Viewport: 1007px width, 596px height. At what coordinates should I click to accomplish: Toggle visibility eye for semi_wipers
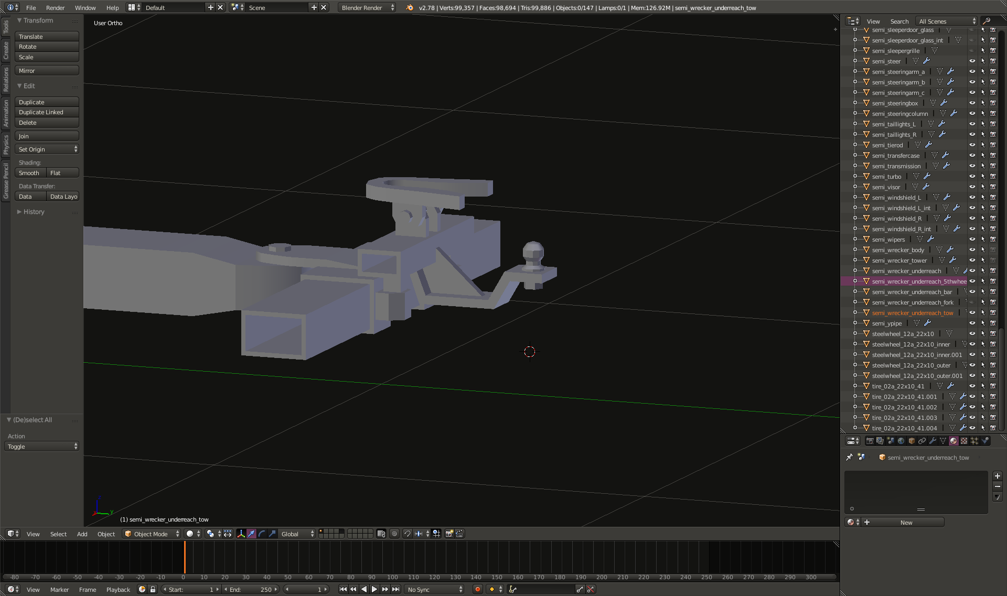click(x=972, y=240)
